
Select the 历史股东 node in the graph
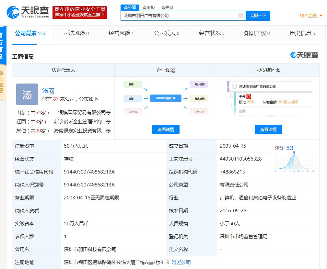tap(133, 112)
